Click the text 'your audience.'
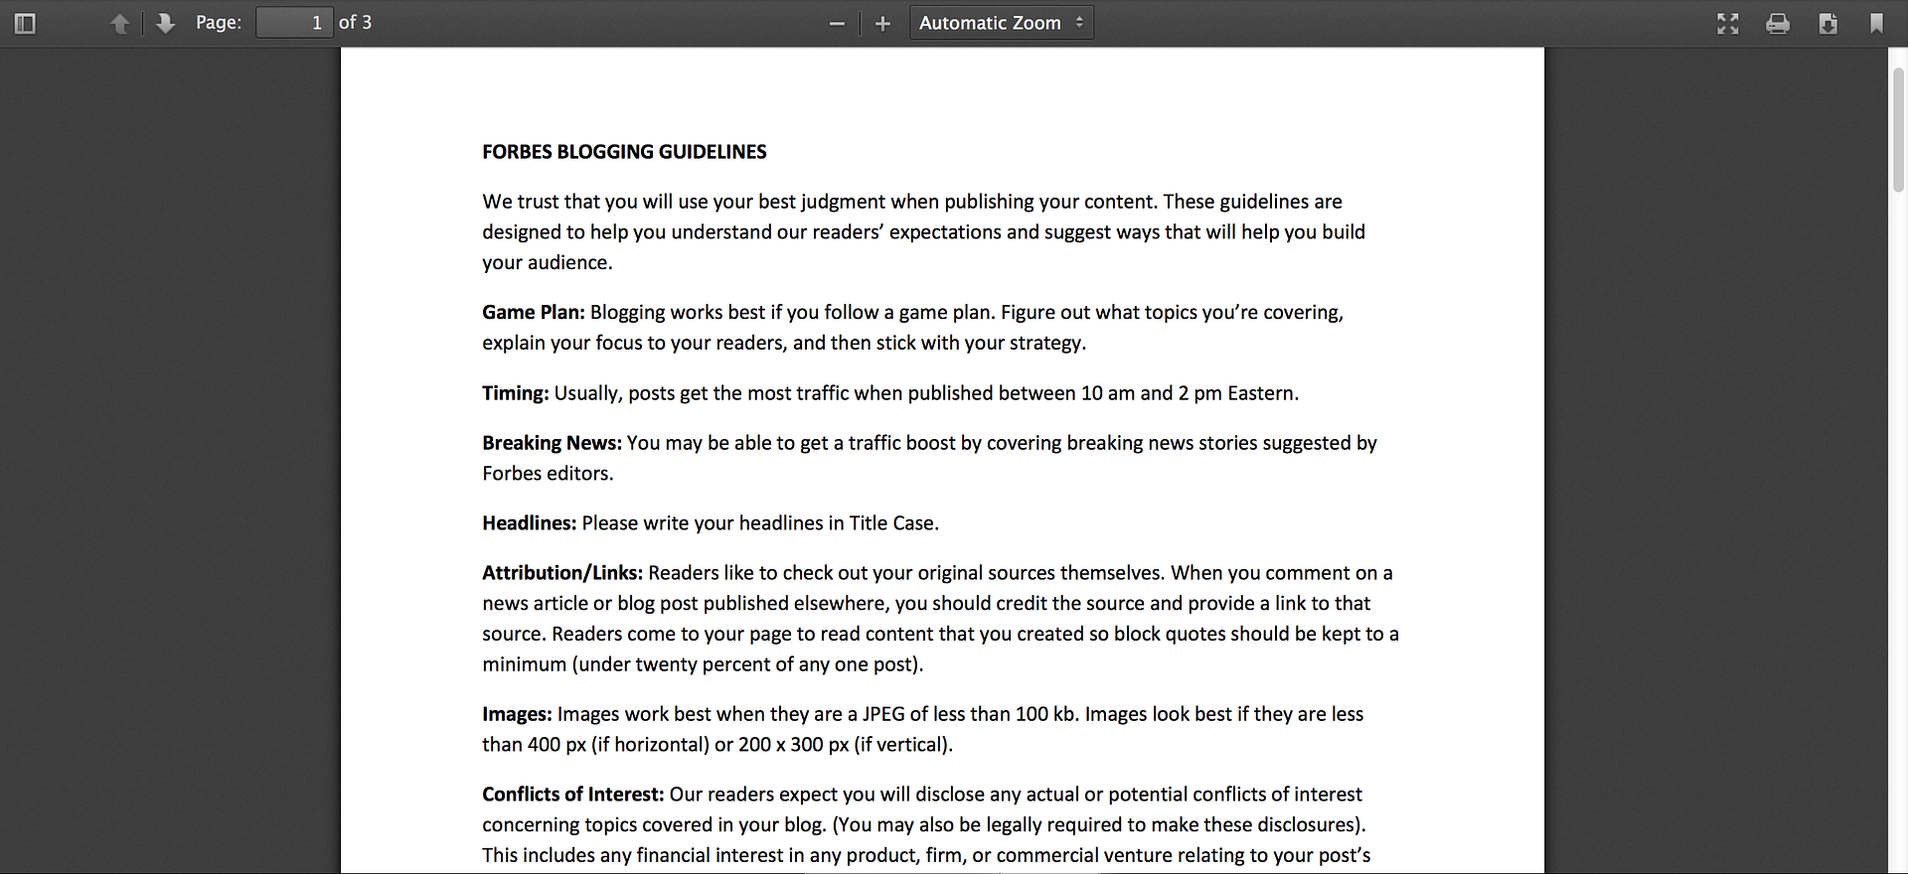Image resolution: width=1908 pixels, height=874 pixels. [x=548, y=263]
